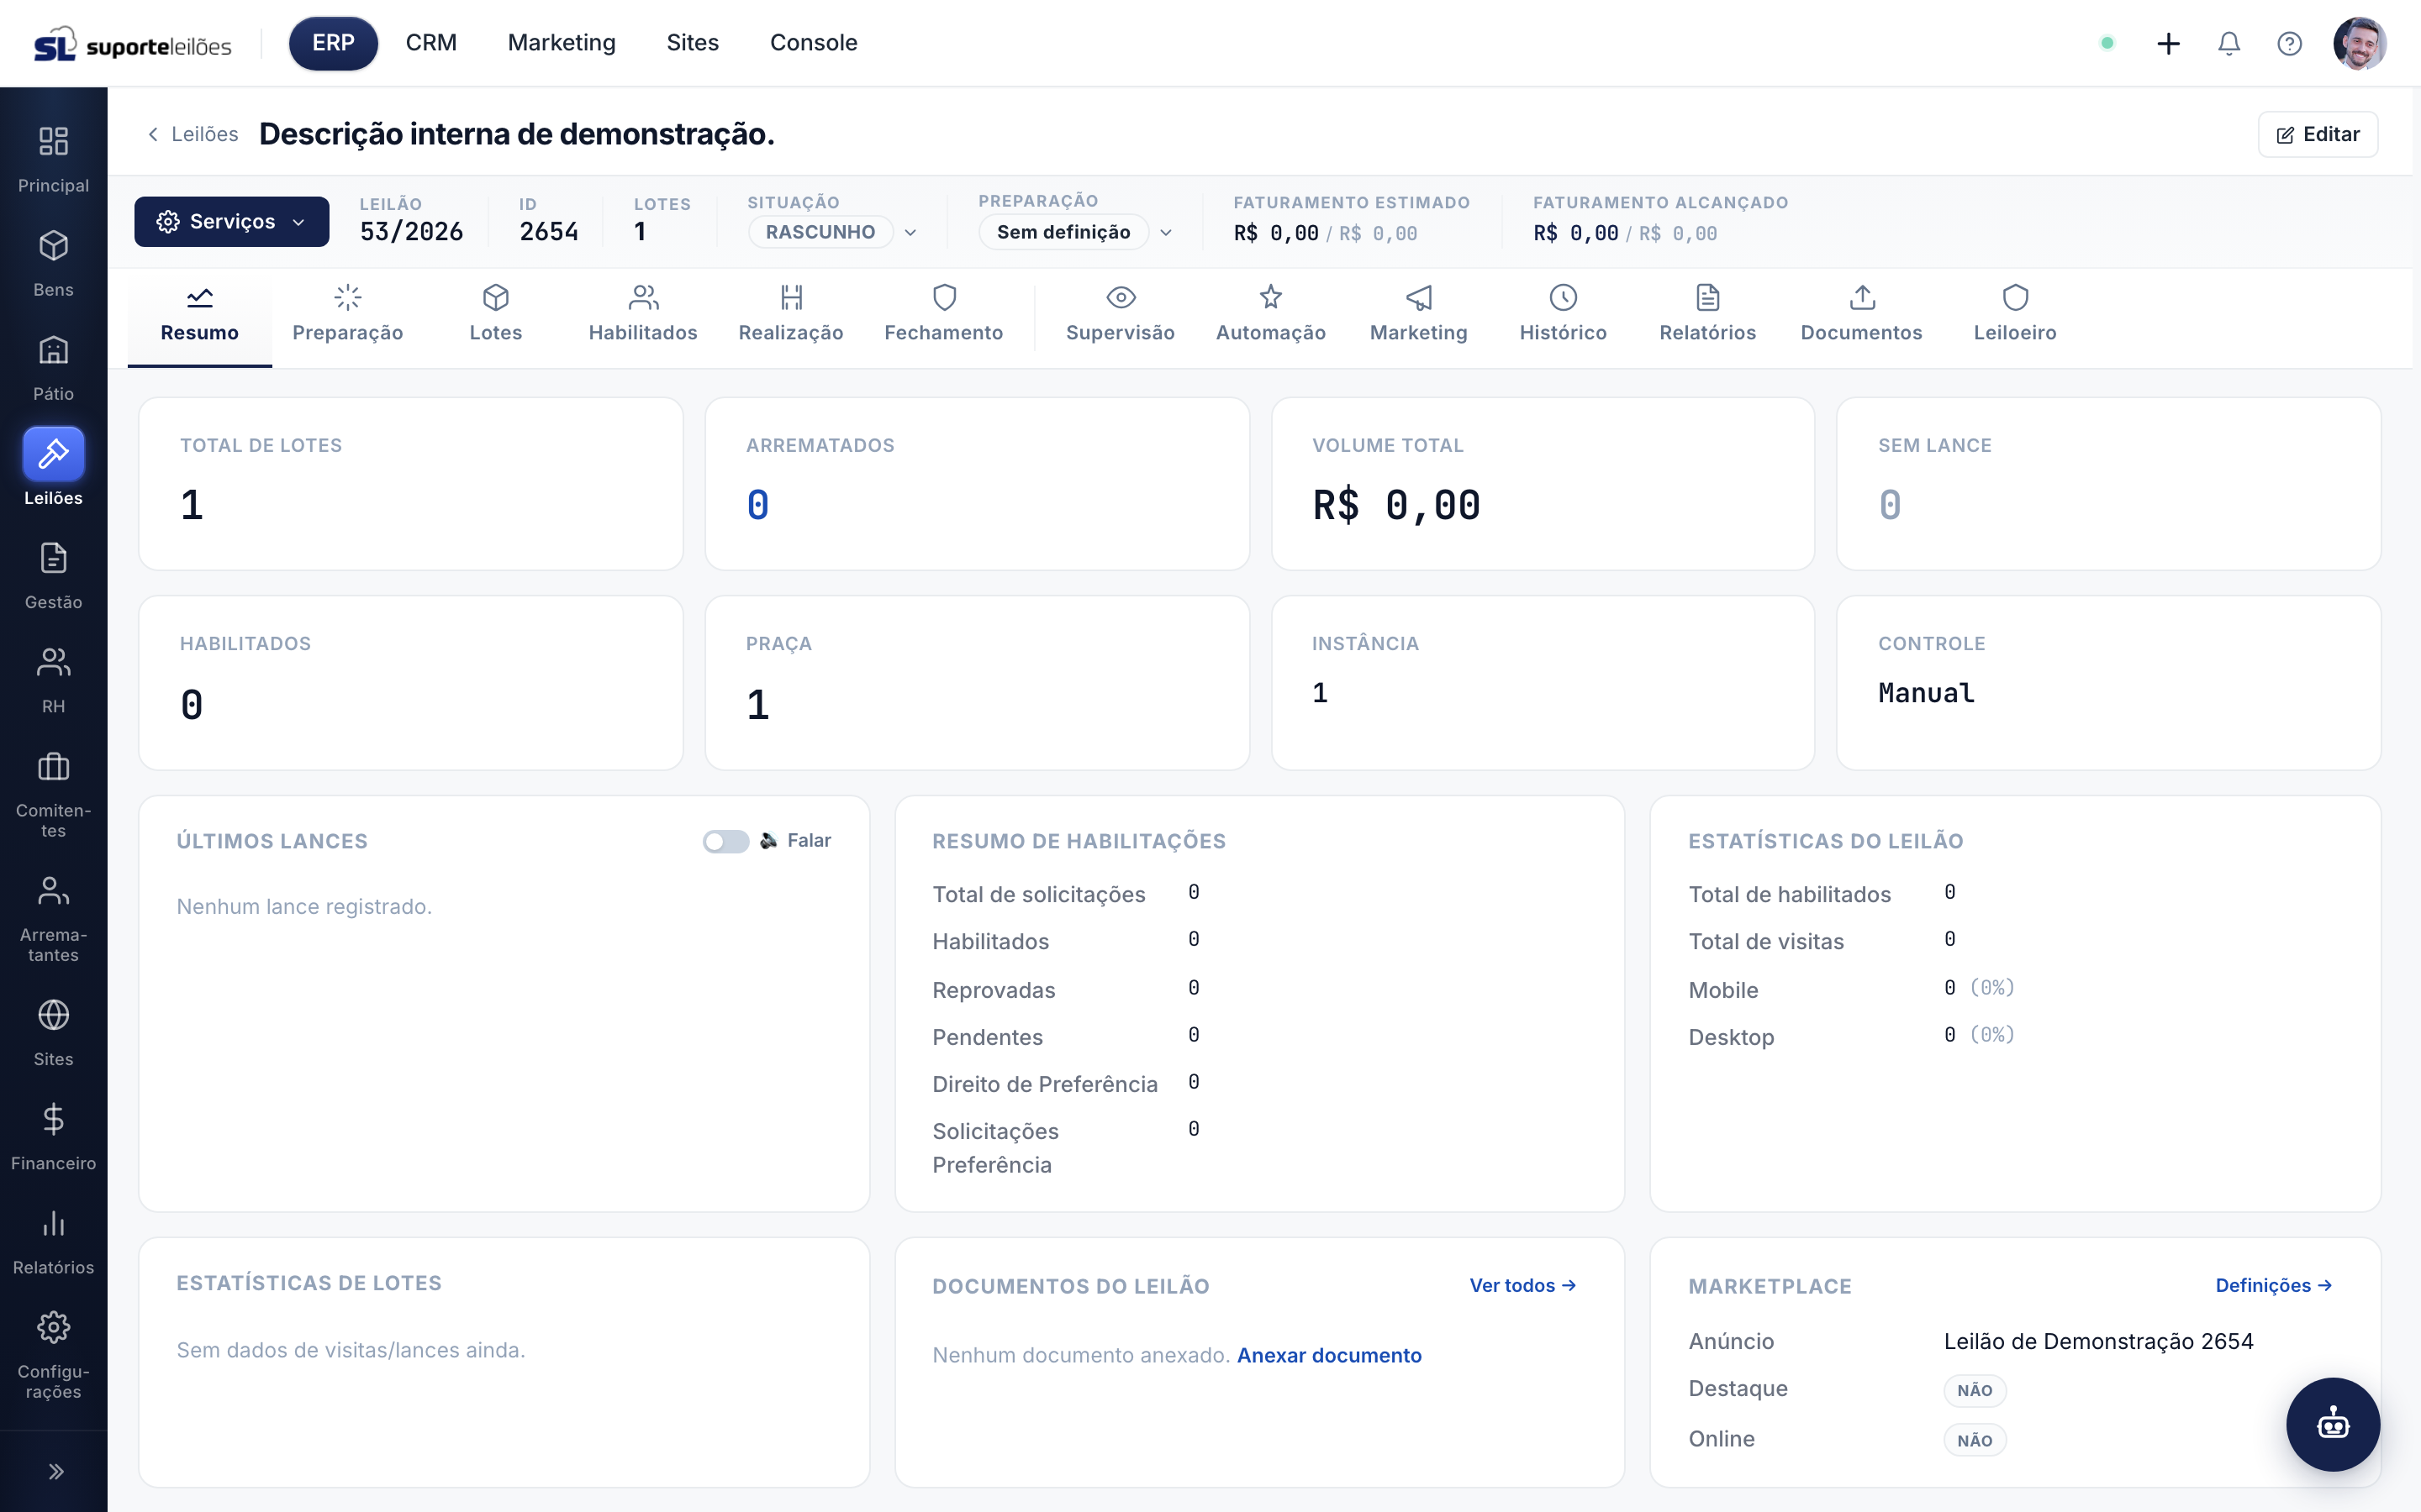Go to Pátio in the sidebar
Screen dimensions: 2421x1512
pos(53,367)
